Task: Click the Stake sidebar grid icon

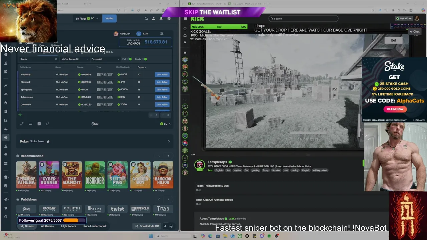Action: (x=6, y=164)
